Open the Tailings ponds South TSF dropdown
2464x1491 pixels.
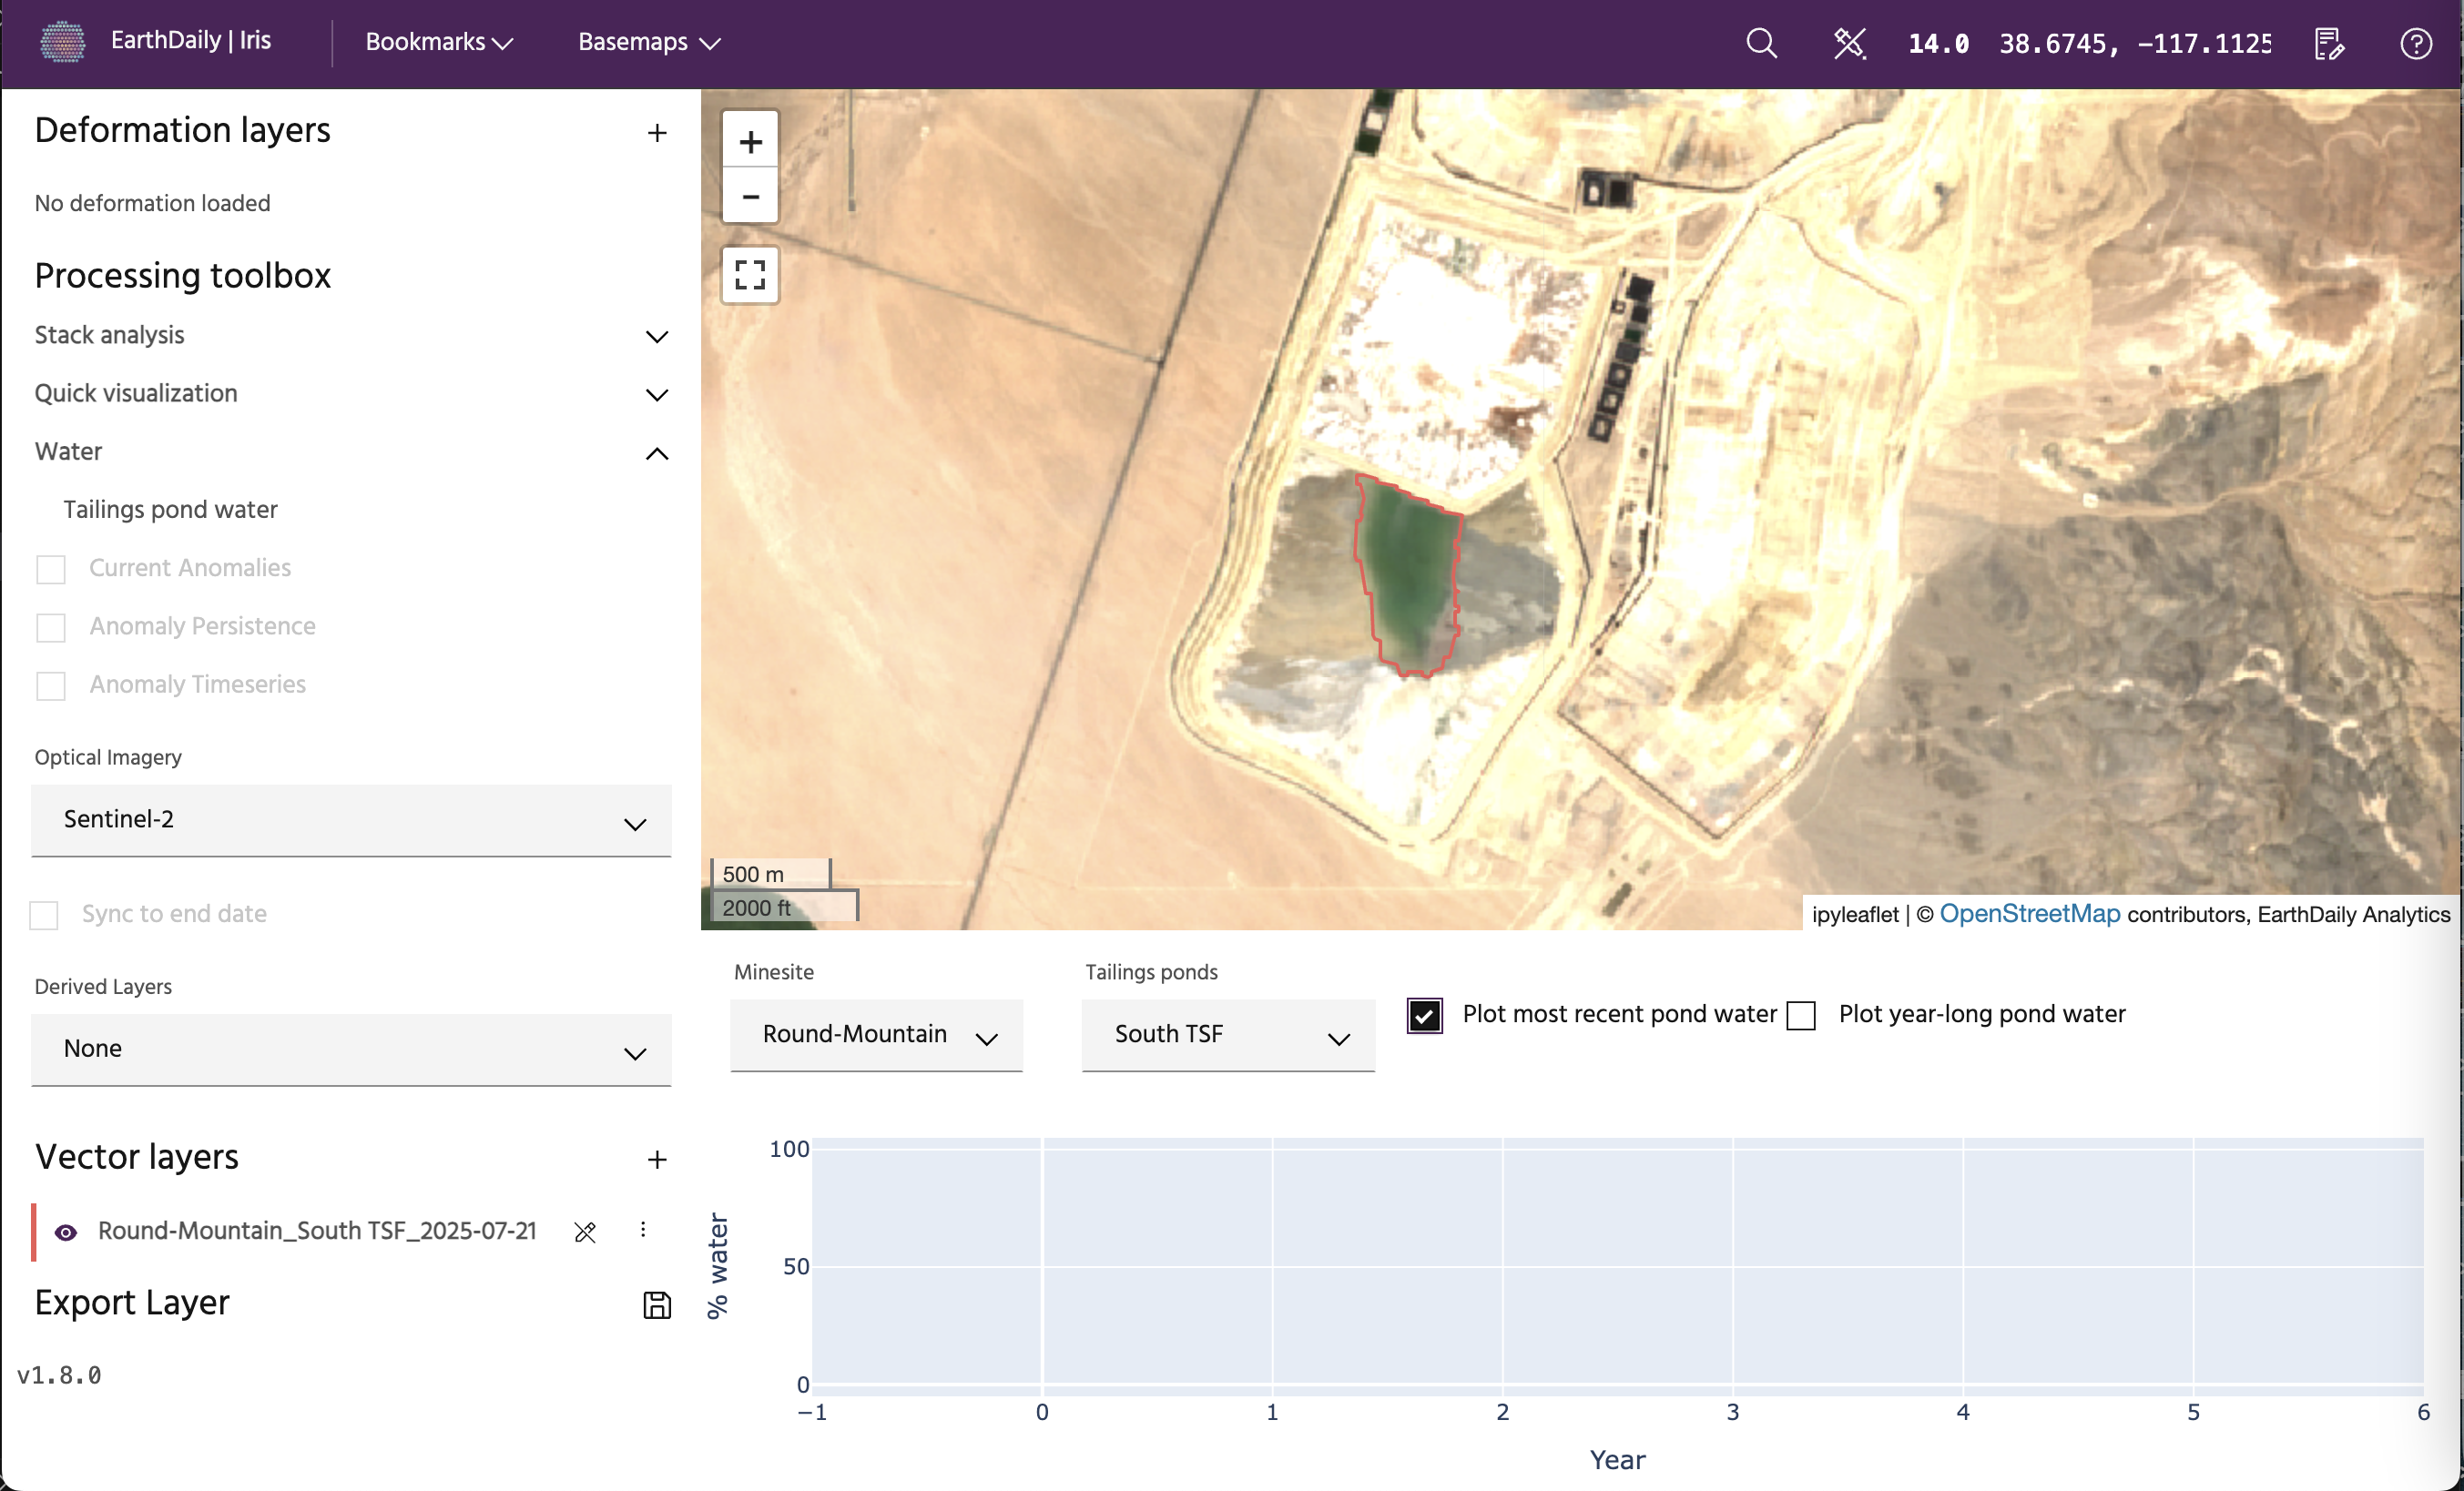click(1227, 1035)
